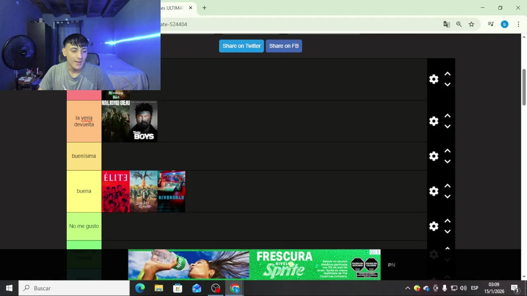
Task: Open settings gear for buena row
Action: [434, 191]
